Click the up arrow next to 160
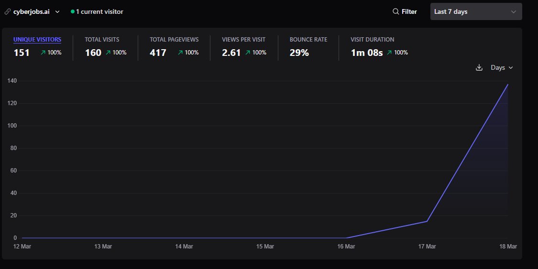 tap(108, 53)
